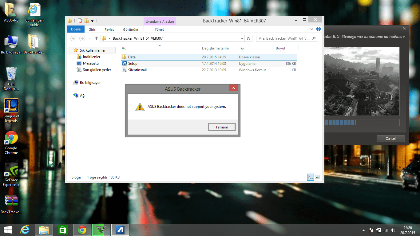The width and height of the screenshot is (420, 236).
Task: Click the SilentInstall script icon
Action: pos(125,70)
